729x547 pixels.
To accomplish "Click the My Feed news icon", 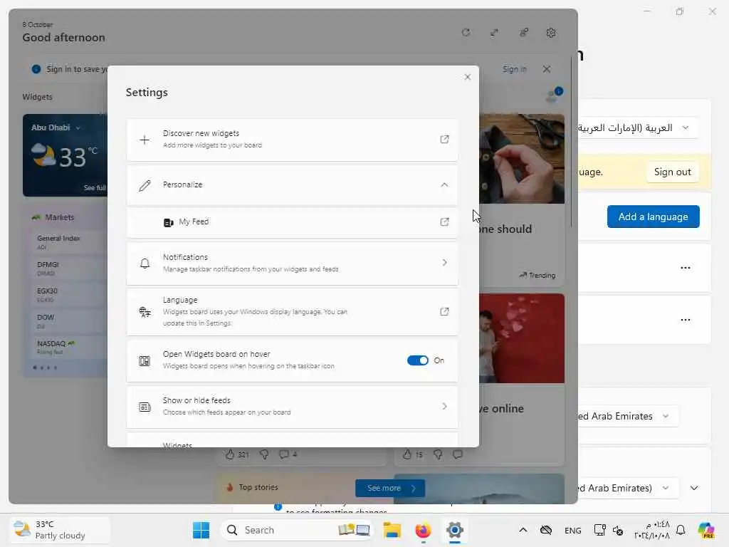I will click(x=168, y=222).
